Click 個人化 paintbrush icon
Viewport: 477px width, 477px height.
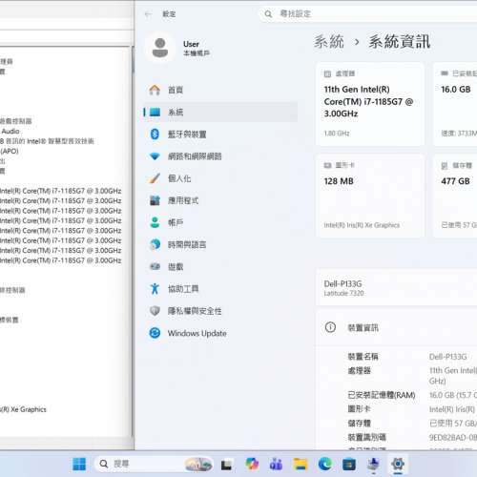click(x=155, y=178)
